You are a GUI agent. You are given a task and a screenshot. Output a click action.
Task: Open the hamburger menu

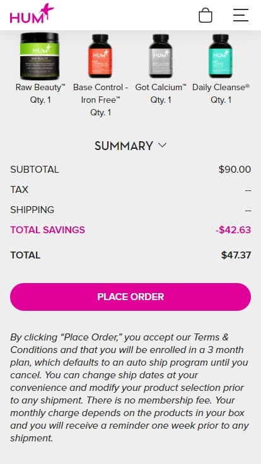click(241, 15)
